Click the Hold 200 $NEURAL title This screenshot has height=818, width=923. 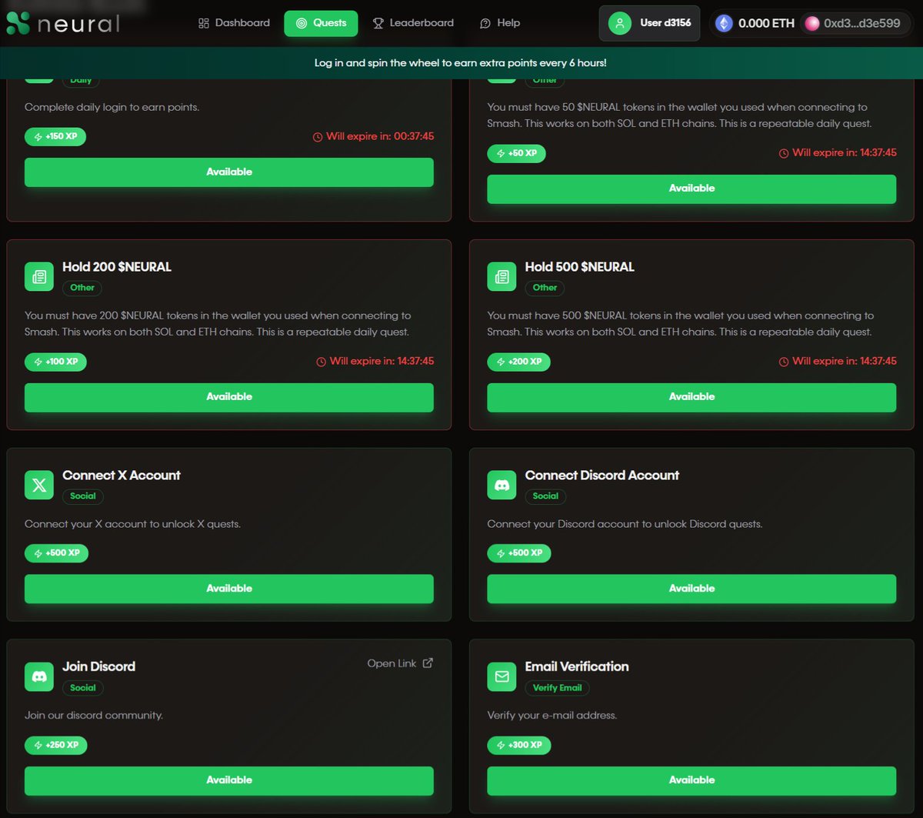[117, 267]
